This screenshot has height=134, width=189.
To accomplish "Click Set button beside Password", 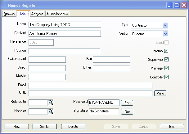I will [x=127, y=103].
